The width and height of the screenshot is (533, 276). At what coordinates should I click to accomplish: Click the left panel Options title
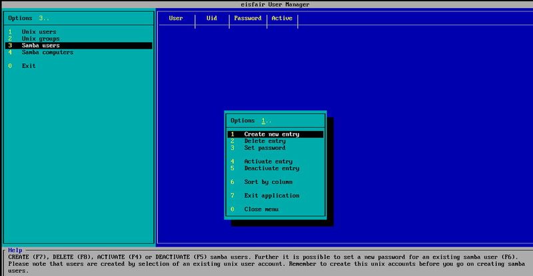tap(20, 19)
